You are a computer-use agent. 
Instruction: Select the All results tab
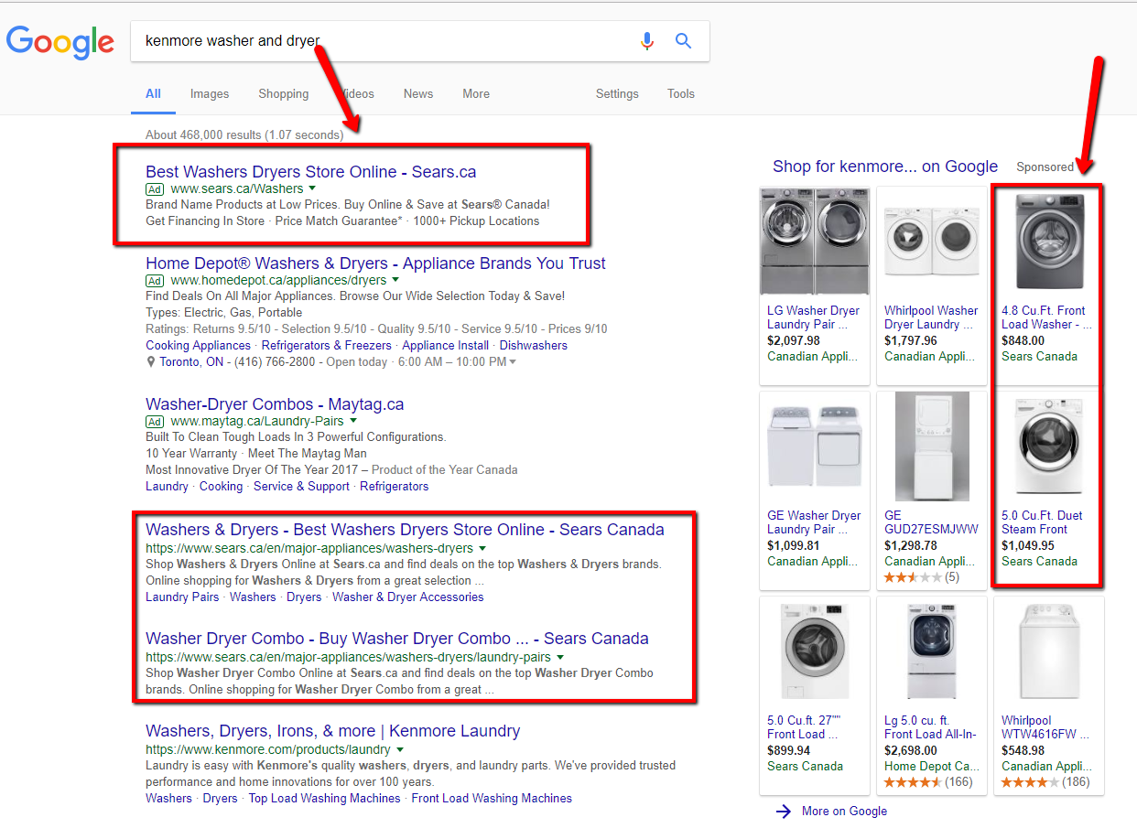[153, 94]
